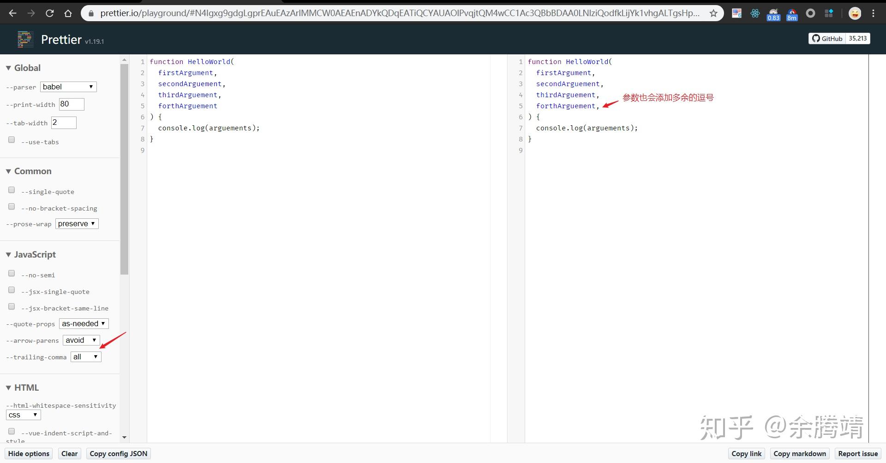
Task: Open the --parser dropdown showing babel
Action: pos(68,87)
